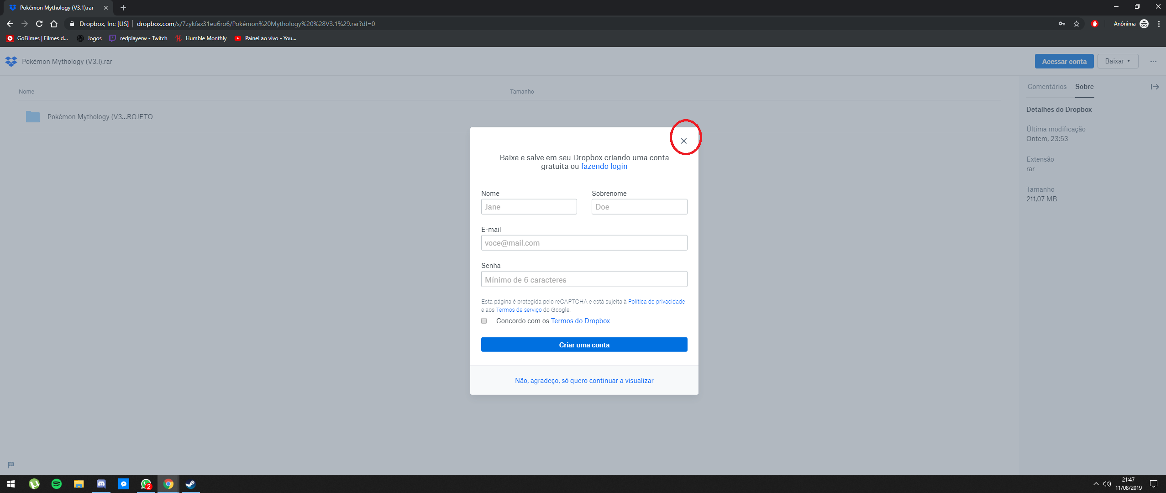
Task: Open Jogos bookmark
Action: pyautogui.click(x=89, y=38)
